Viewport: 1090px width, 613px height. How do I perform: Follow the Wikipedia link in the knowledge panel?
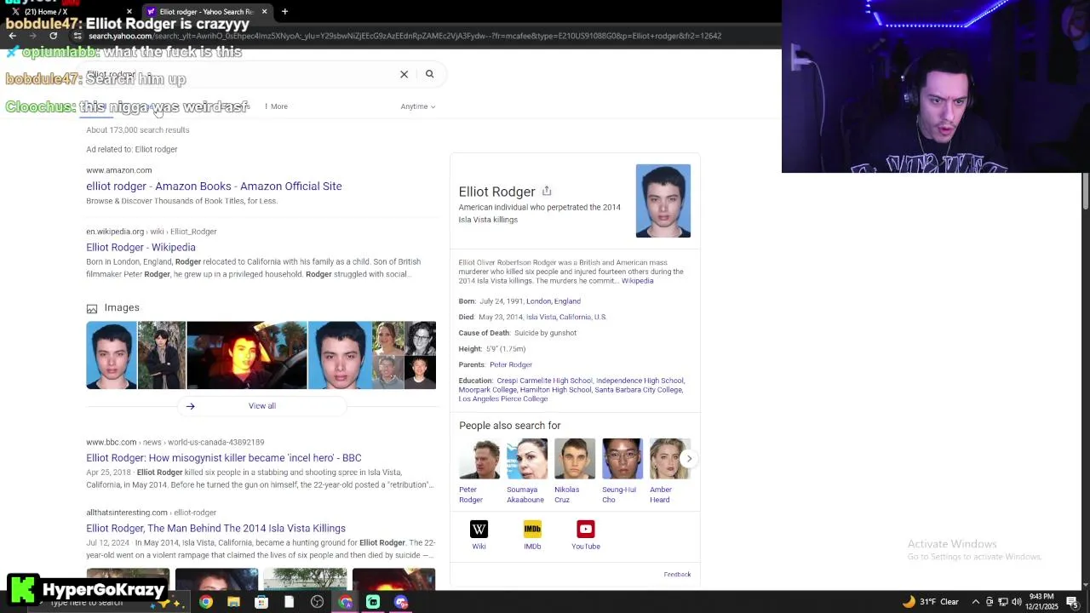coord(637,281)
